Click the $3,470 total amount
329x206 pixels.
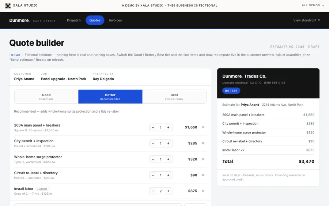coord(306,161)
